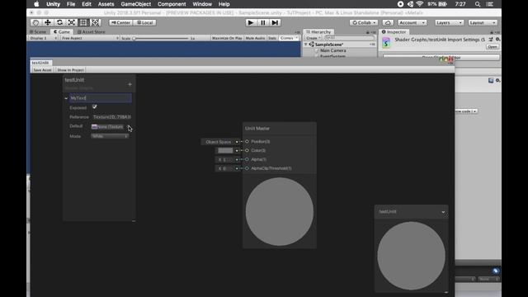
Task: Open the Component menu
Action: tap(172, 4)
